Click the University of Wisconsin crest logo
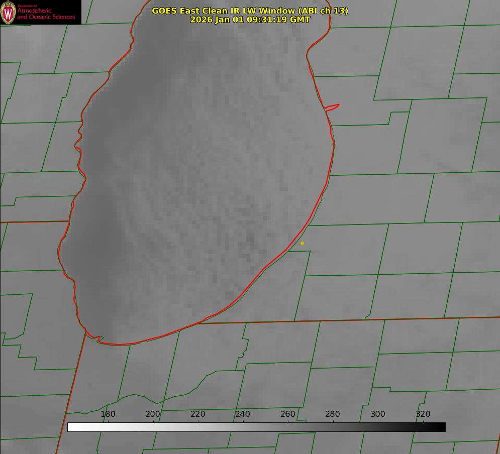 pyautogui.click(x=8, y=12)
